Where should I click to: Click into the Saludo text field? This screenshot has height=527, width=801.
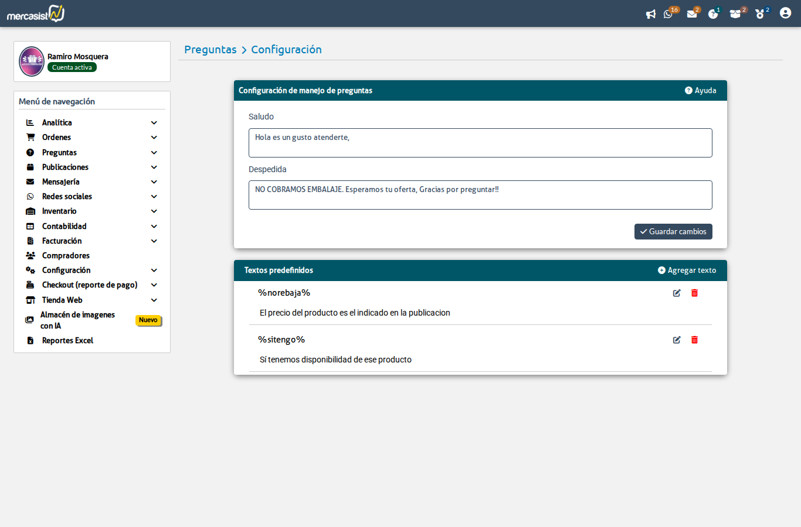[480, 143]
